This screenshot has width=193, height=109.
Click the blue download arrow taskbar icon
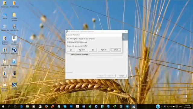click(x=127, y=106)
